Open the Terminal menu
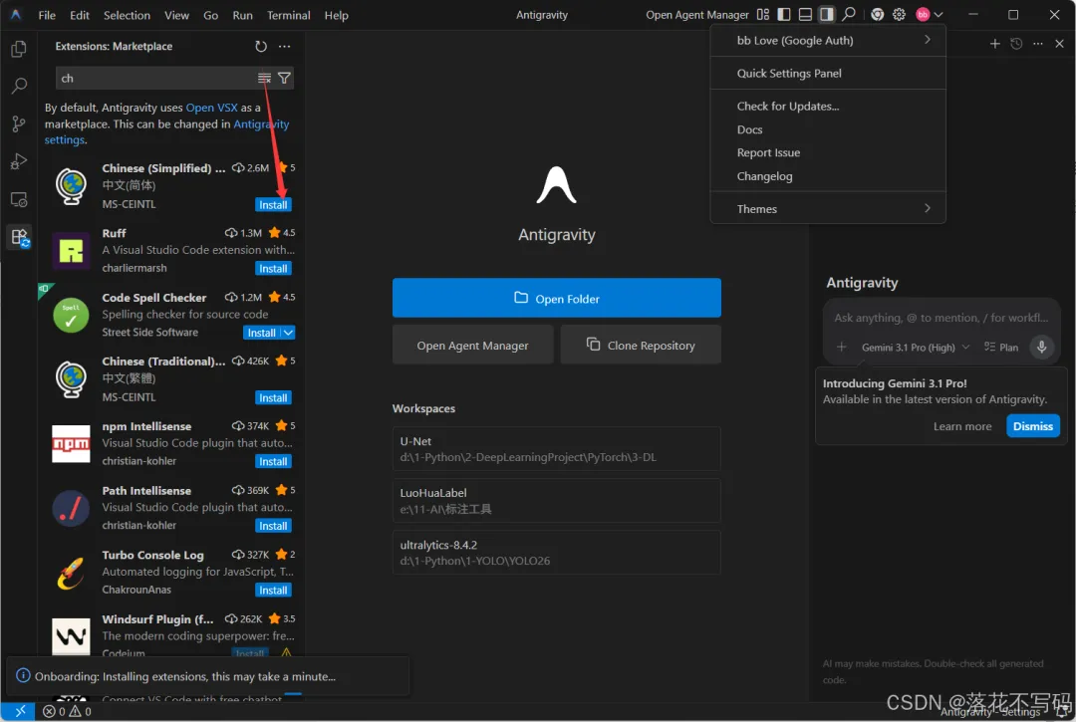This screenshot has height=722, width=1076. tap(288, 14)
